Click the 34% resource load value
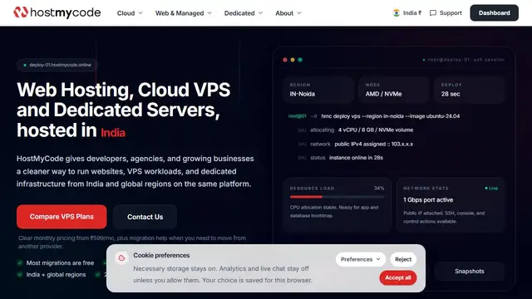The height and width of the screenshot is (299, 532). pyautogui.click(x=379, y=189)
